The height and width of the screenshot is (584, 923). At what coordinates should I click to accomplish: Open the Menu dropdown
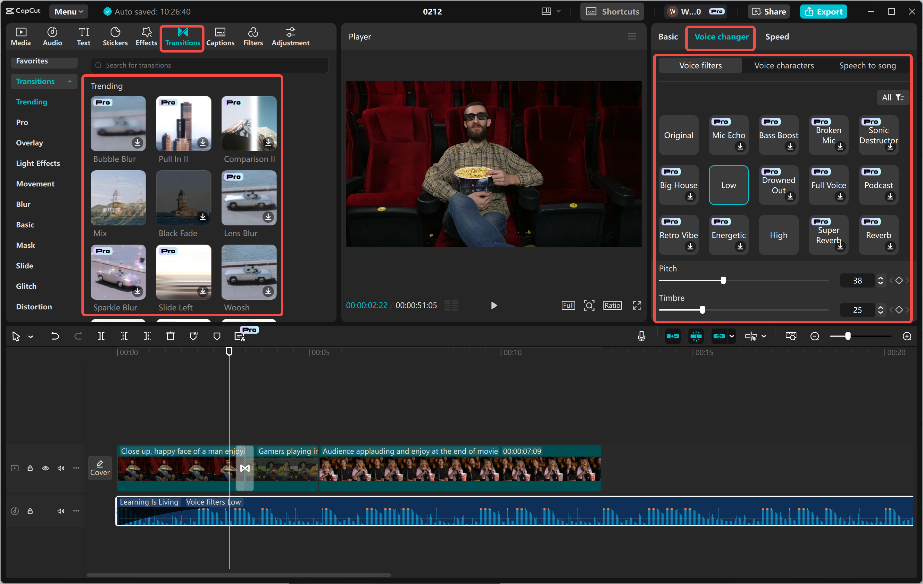coord(68,12)
